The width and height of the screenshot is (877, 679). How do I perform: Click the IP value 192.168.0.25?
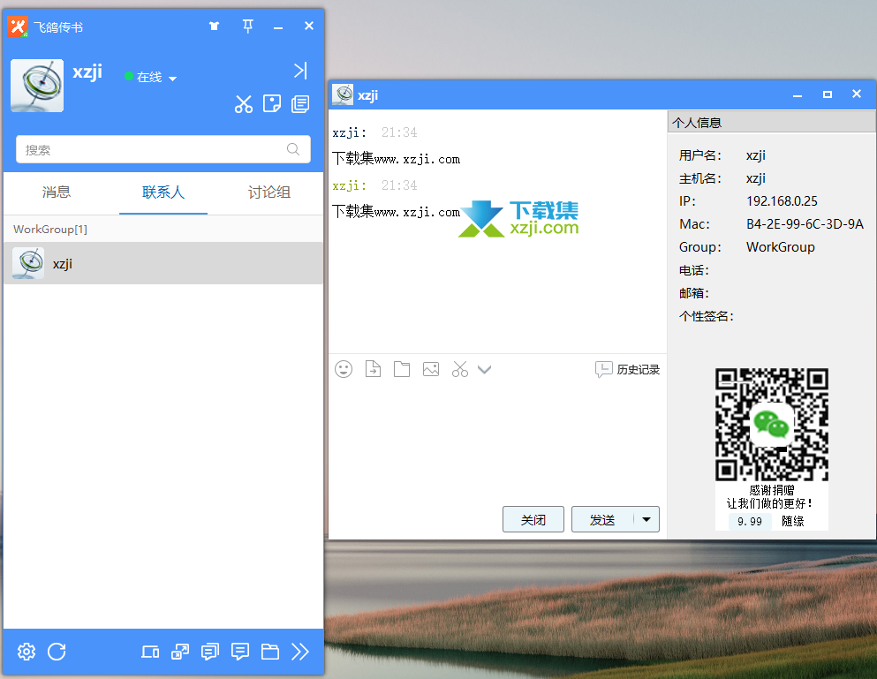point(782,201)
